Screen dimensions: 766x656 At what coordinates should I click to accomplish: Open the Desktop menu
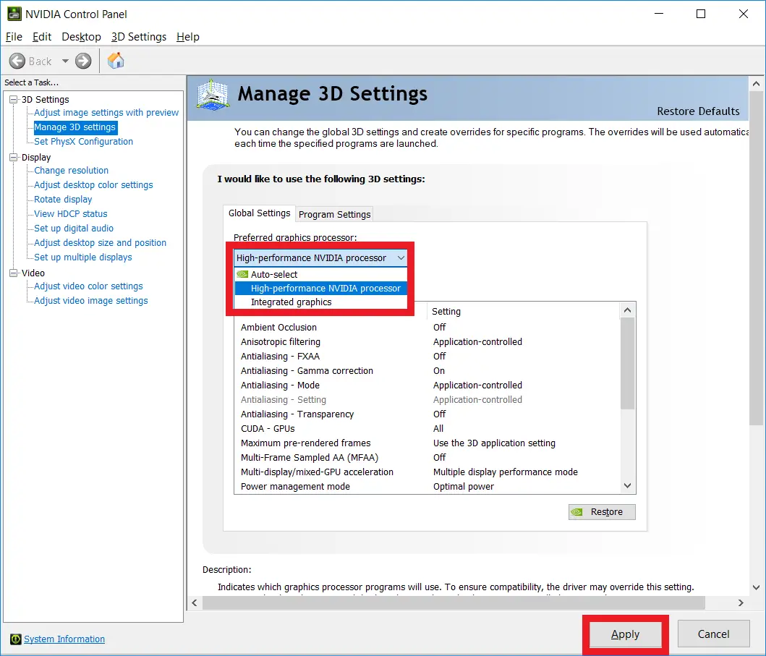tap(81, 36)
